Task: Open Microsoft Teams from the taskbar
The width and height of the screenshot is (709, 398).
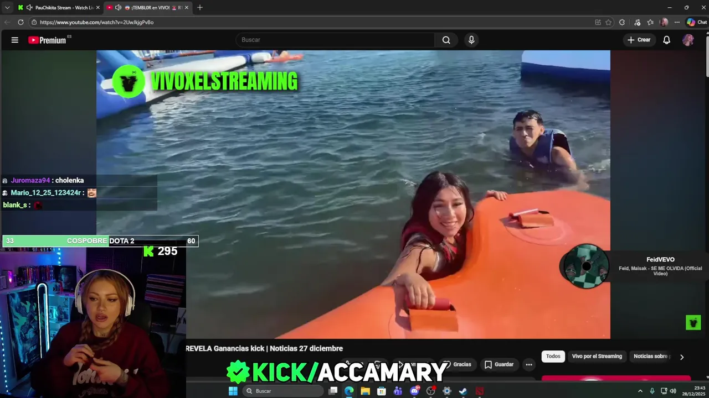Action: click(398, 391)
